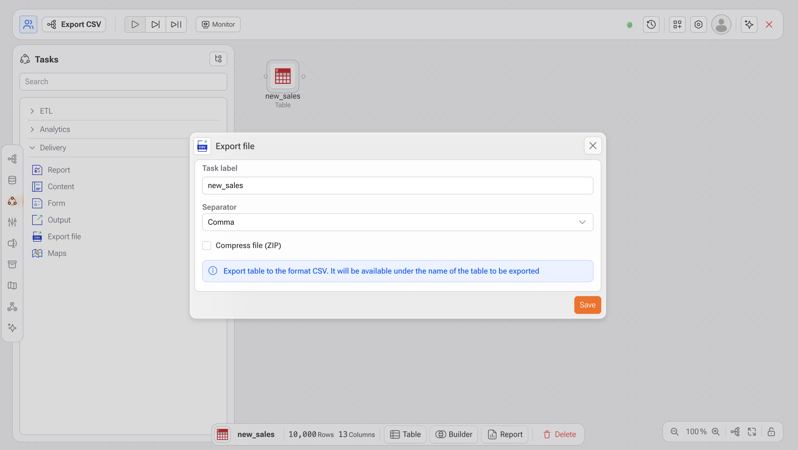Click the lock canvas icon at bottom right
Image resolution: width=798 pixels, height=450 pixels.
pyautogui.click(x=771, y=432)
